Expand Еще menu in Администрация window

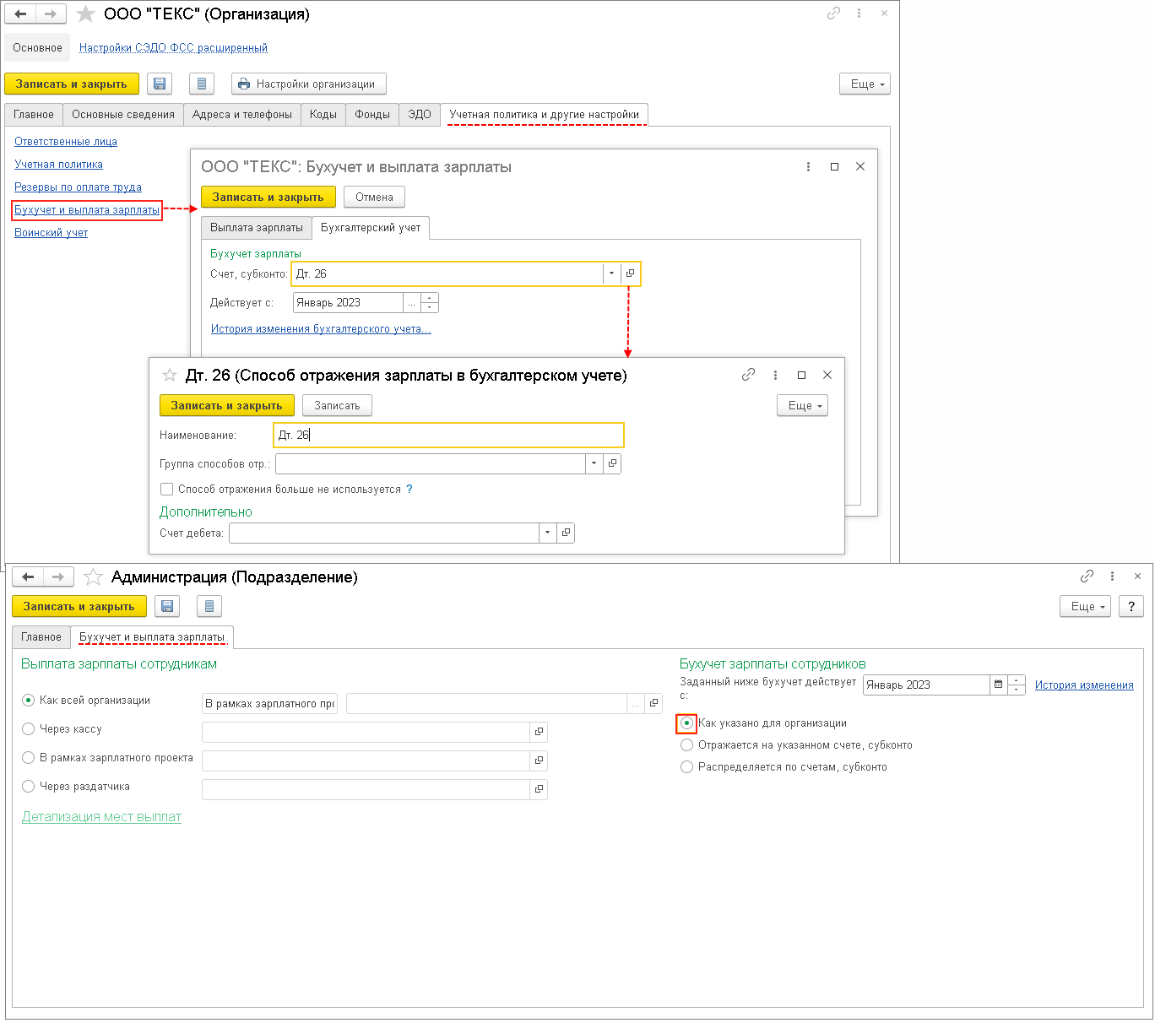click(1085, 606)
